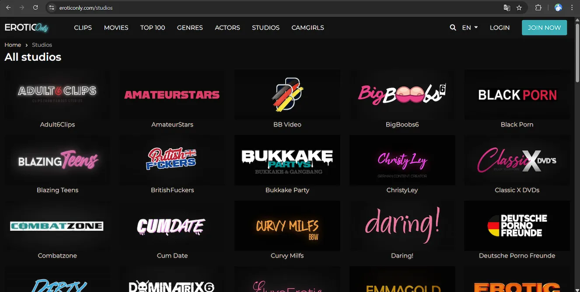Click the translate page icon
Viewport: 580px width, 292px height.
pyautogui.click(x=507, y=8)
